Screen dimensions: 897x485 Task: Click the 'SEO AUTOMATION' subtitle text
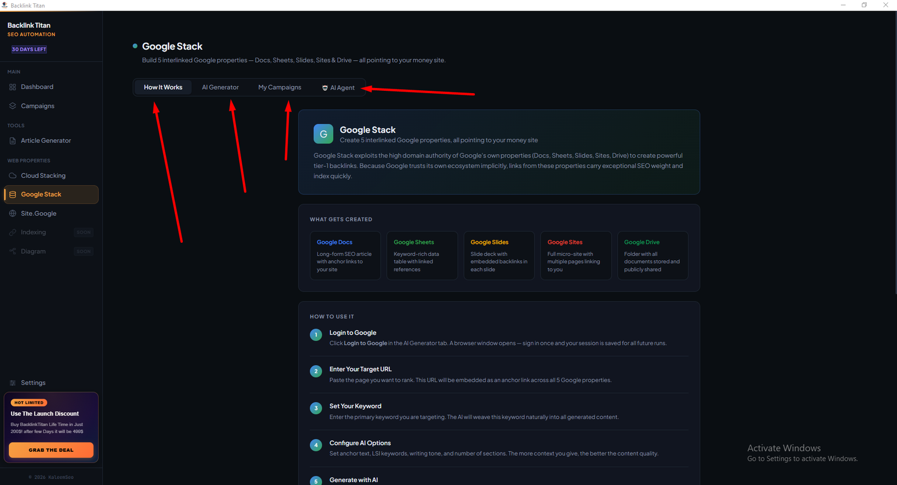[x=31, y=35]
